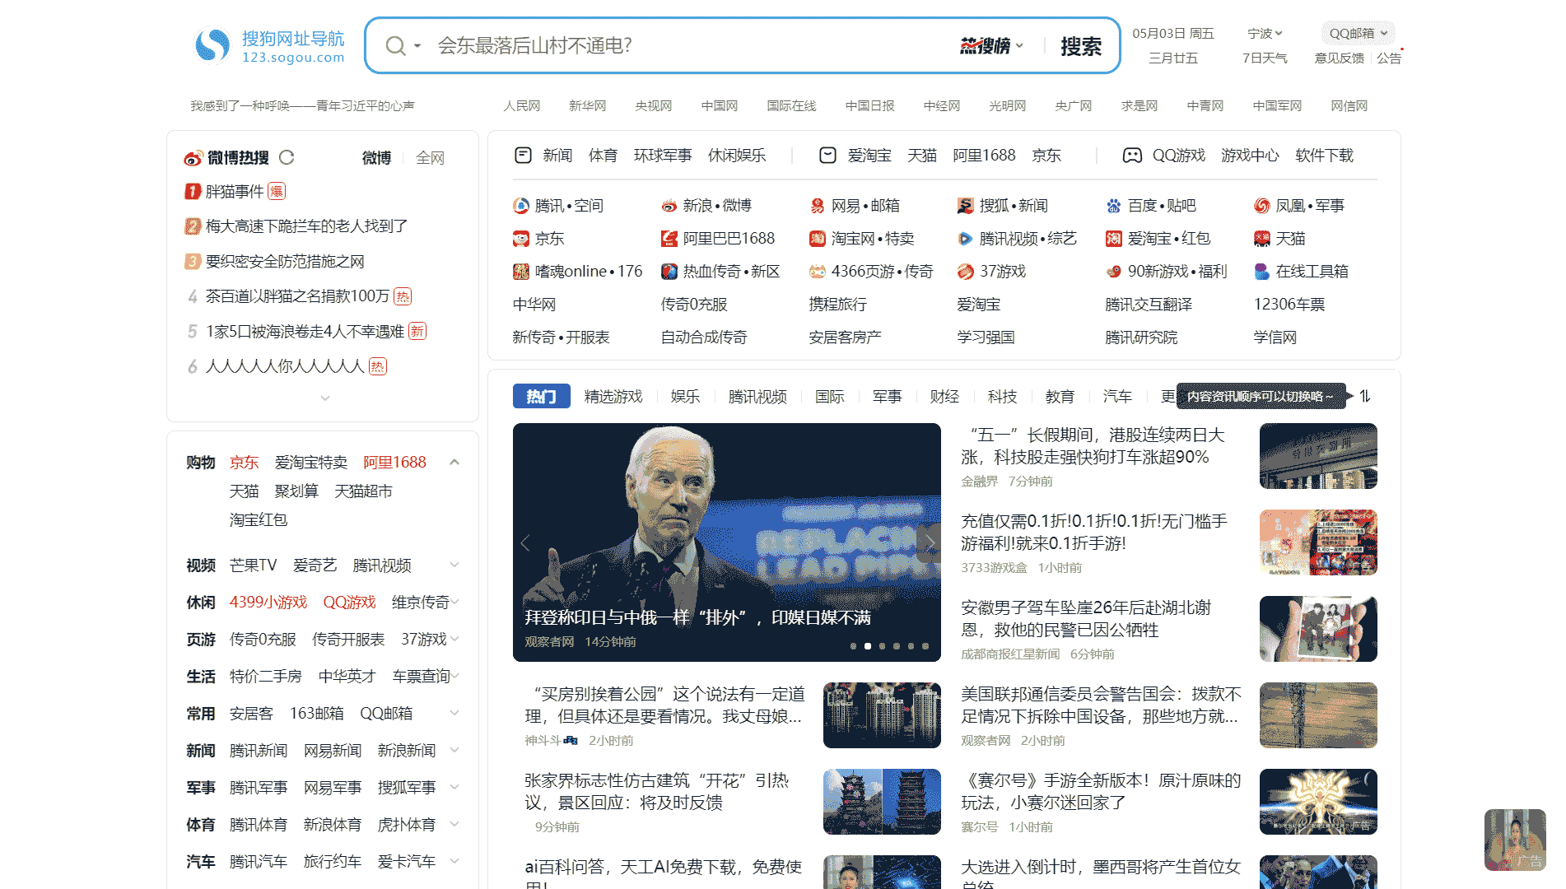The image size is (1566, 889).
Task: Click the 噬魂online game icon
Action: [521, 272]
